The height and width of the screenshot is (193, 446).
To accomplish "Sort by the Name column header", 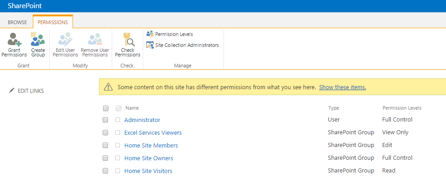I will click(x=132, y=108).
